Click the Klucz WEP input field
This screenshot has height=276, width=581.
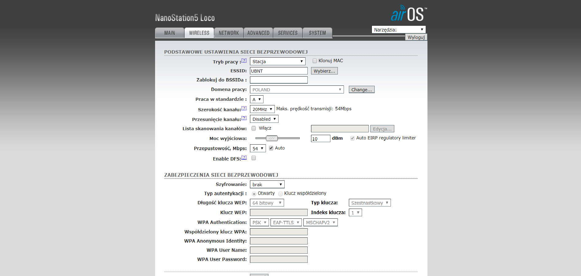(279, 212)
